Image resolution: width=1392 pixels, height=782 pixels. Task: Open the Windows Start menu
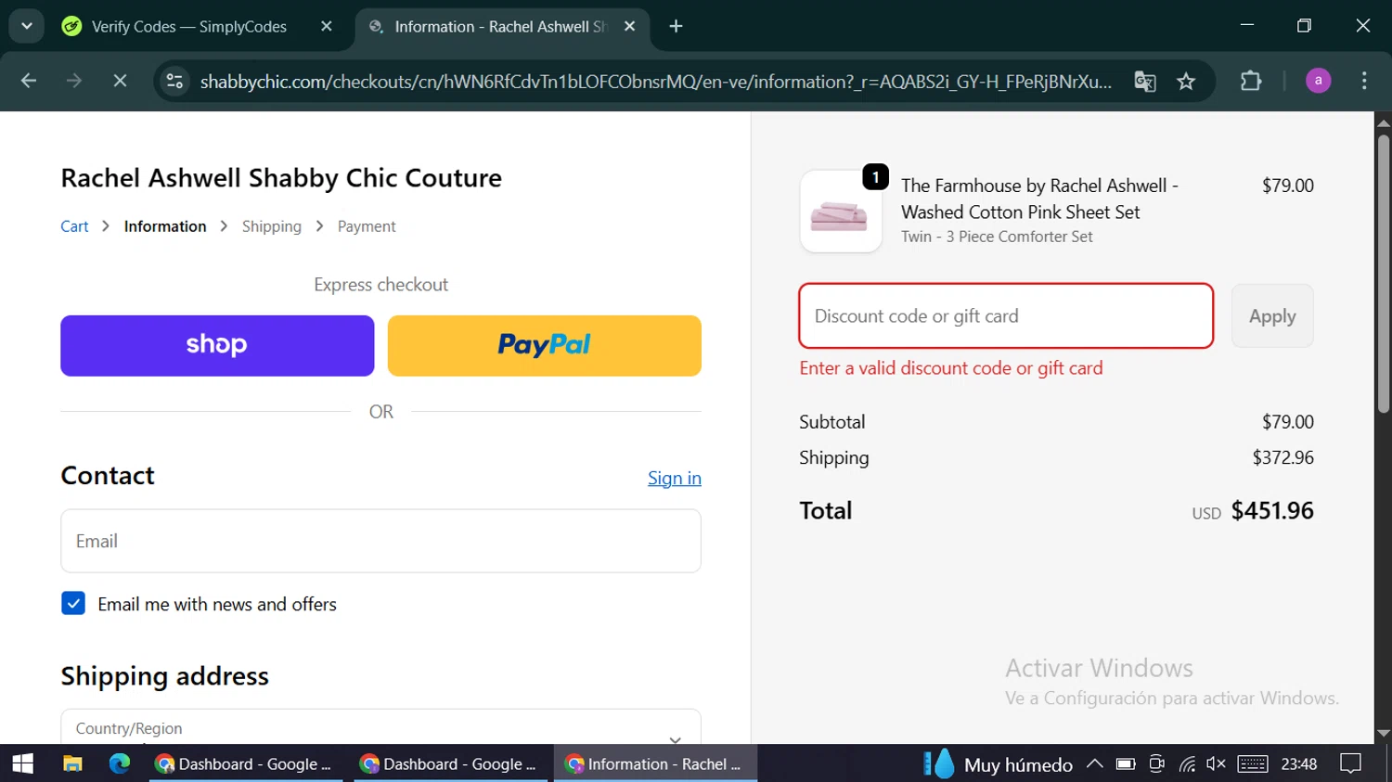22,763
